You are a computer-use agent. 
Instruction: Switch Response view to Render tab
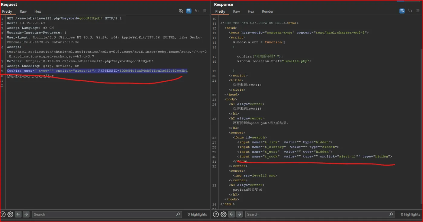(268, 11)
